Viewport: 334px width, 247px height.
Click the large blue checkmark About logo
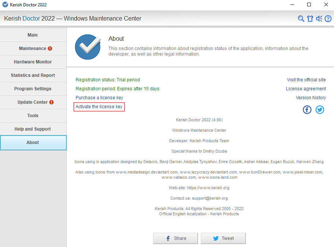click(88, 47)
